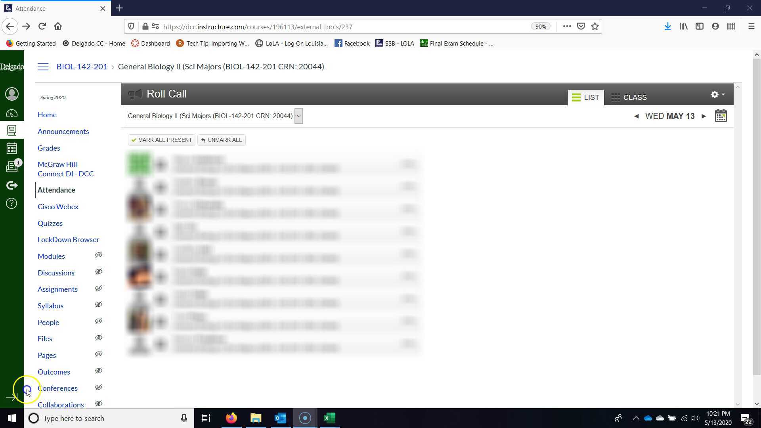Open the course navigation hamburger menu
The width and height of the screenshot is (761, 428).
click(43, 67)
